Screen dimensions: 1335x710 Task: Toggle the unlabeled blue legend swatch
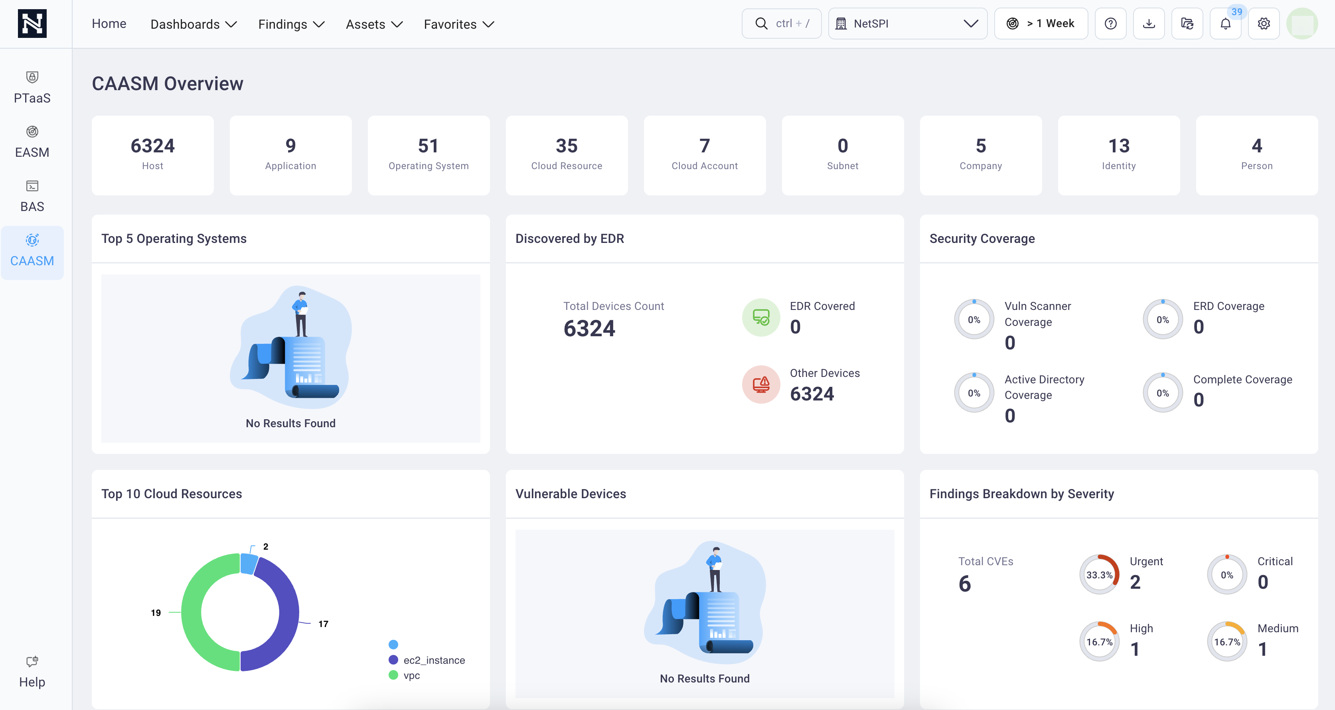(x=393, y=644)
